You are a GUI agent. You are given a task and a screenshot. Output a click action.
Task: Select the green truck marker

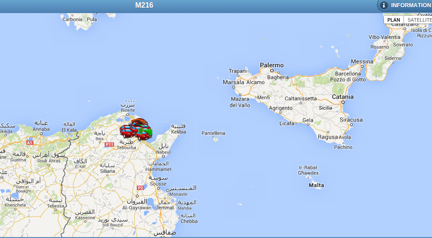coord(148,133)
